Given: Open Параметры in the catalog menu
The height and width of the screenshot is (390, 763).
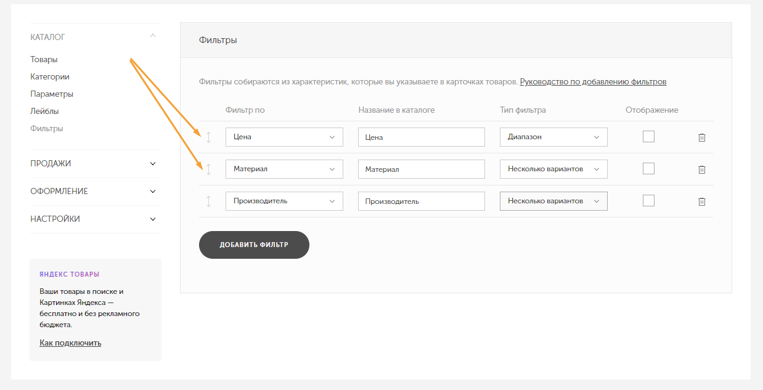Looking at the screenshot, I should point(52,94).
